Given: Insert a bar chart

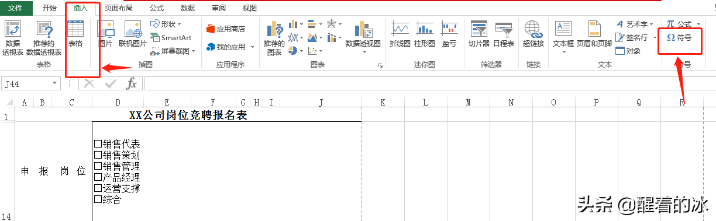Looking at the screenshot, I should [x=315, y=24].
